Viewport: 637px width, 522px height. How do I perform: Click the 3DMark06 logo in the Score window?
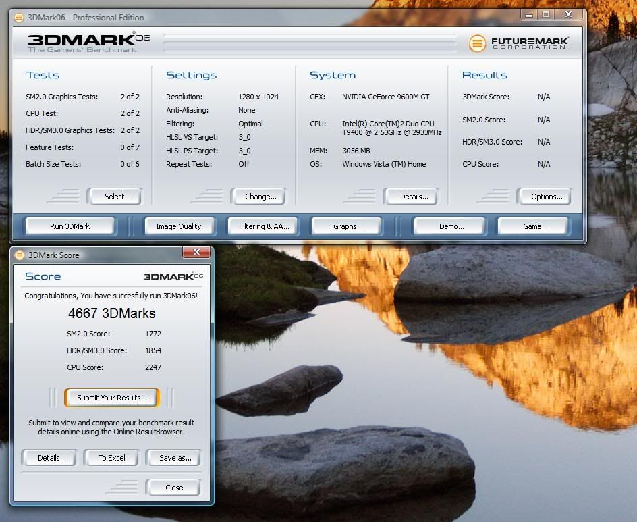coord(173,276)
